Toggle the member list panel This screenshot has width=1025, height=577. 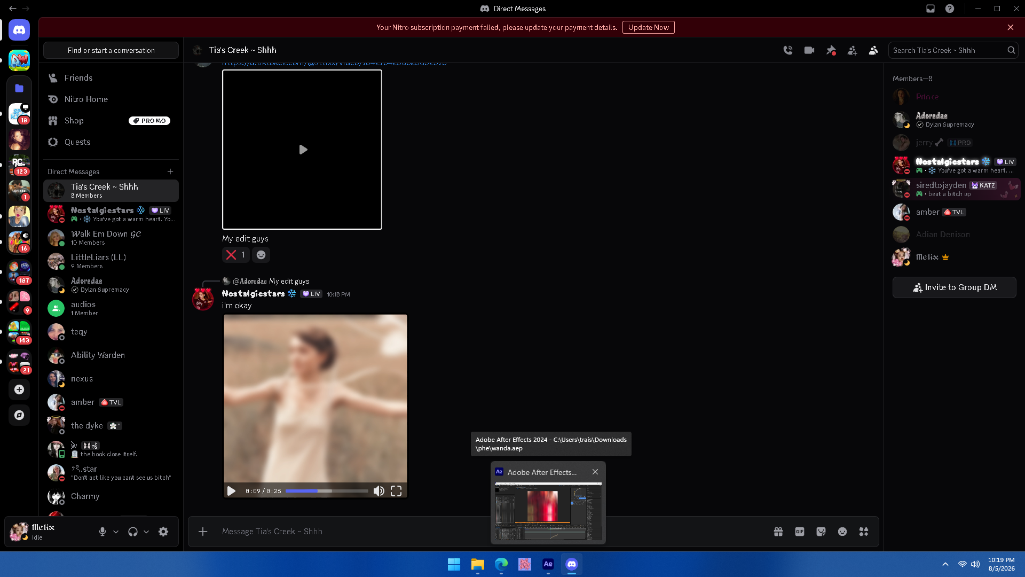[x=873, y=50]
